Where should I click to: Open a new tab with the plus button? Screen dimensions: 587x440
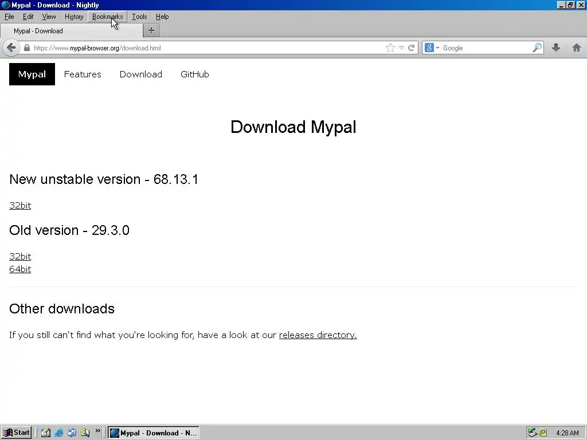pos(151,31)
